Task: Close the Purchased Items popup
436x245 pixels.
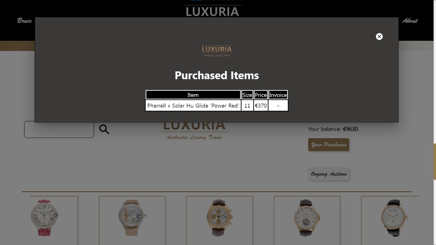Action: (379, 36)
